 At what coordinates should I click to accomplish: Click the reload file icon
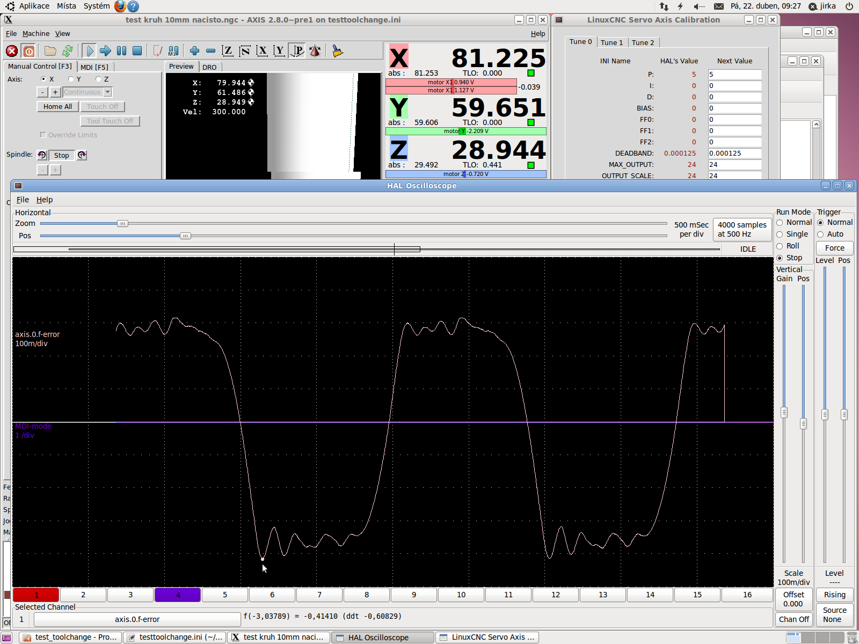pyautogui.click(x=67, y=51)
